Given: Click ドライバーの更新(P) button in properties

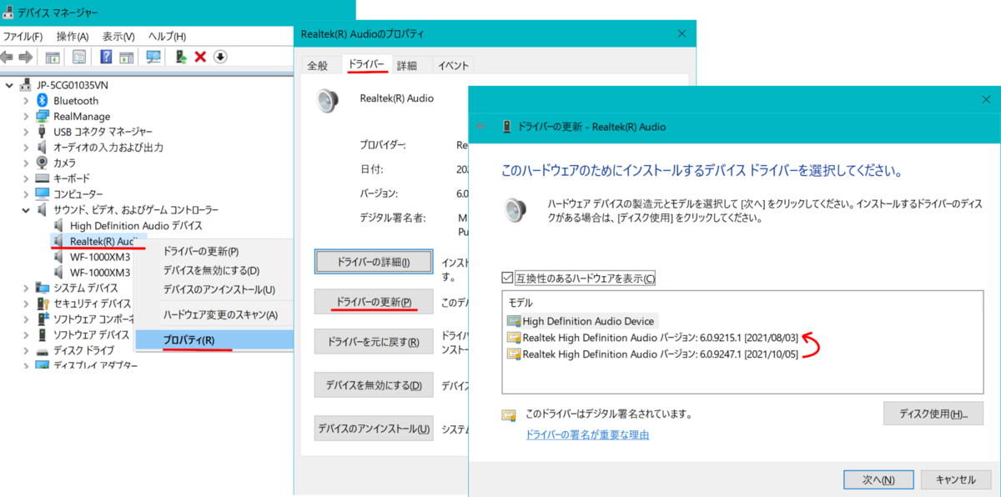Looking at the screenshot, I should click(374, 301).
